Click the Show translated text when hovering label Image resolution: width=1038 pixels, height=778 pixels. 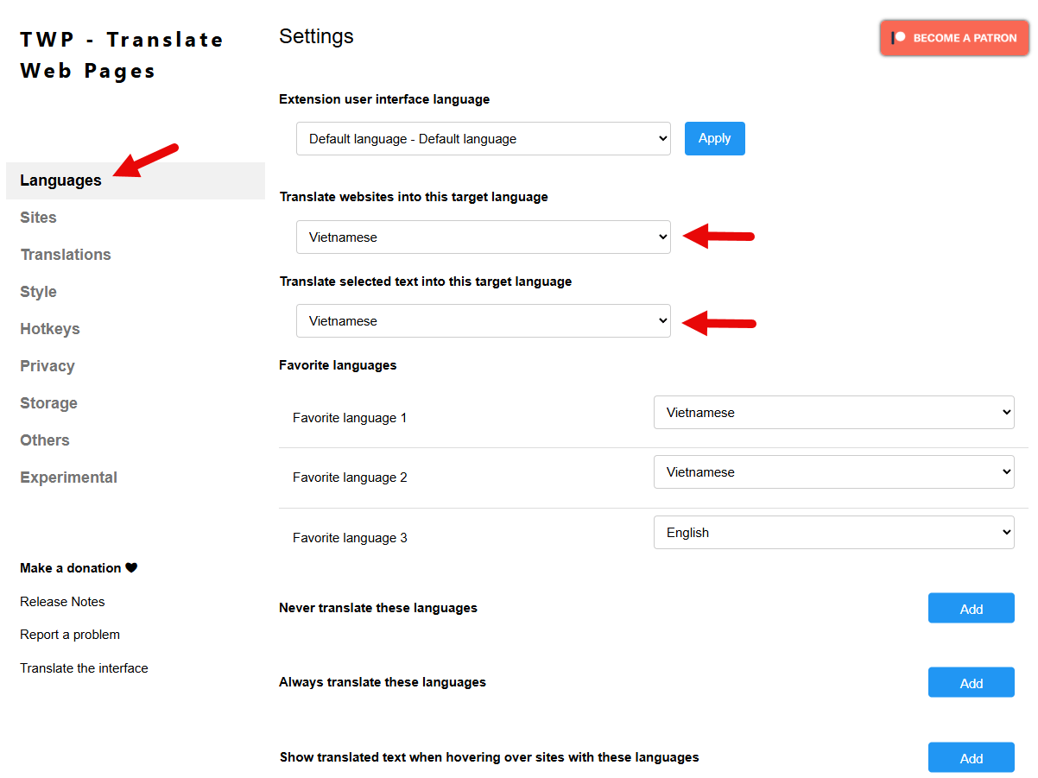pyautogui.click(x=490, y=757)
